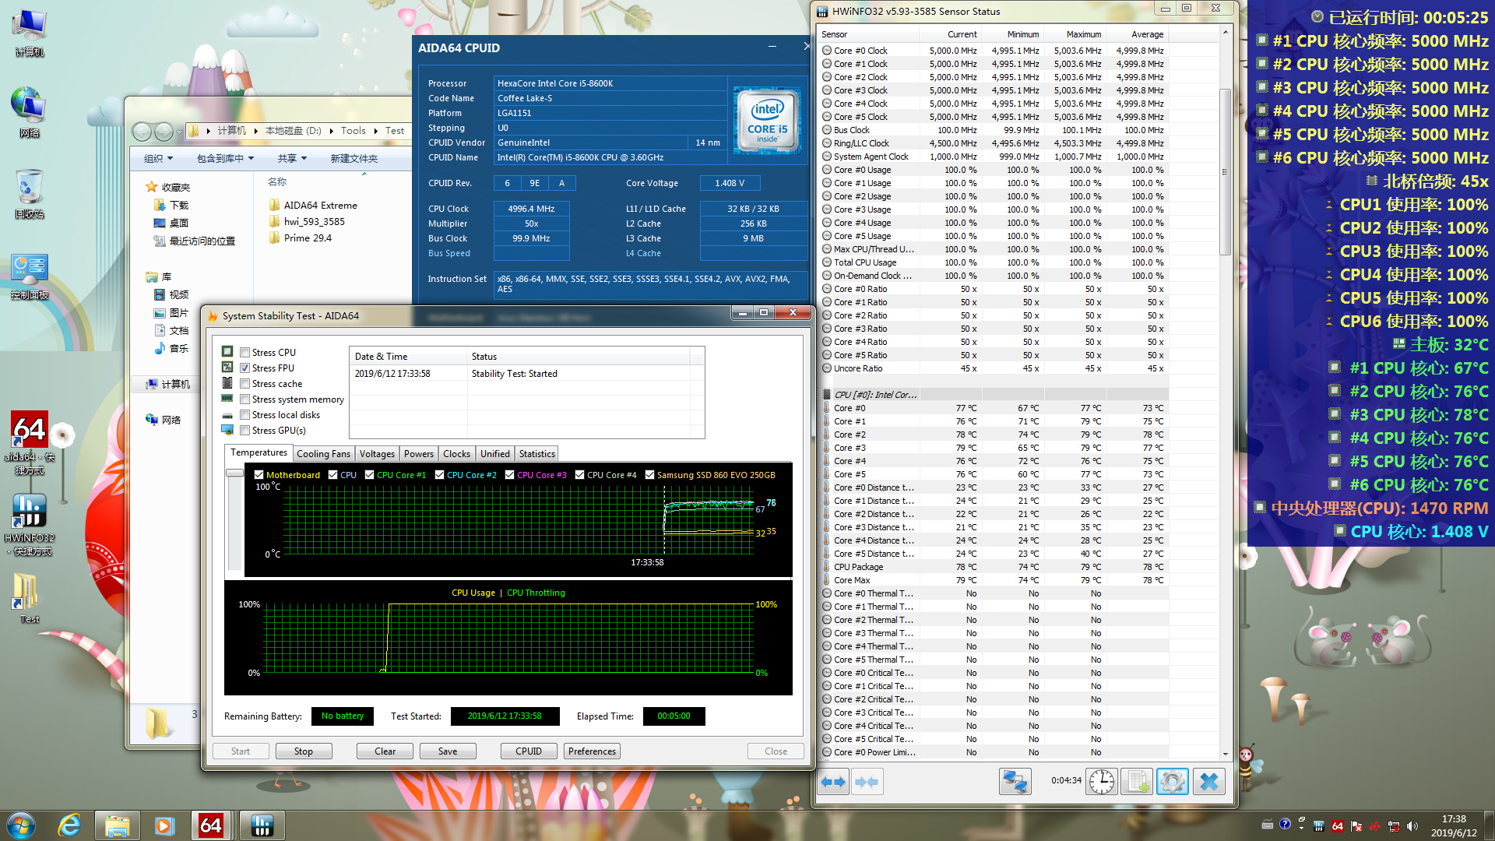Switch to the Statistics tab
This screenshot has width=1495, height=841.
coord(536,454)
